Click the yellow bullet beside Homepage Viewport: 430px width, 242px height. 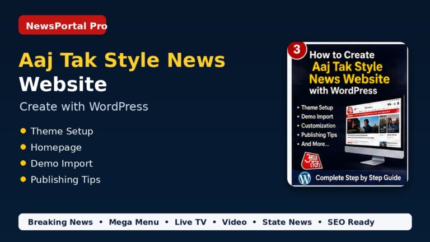pos(24,147)
